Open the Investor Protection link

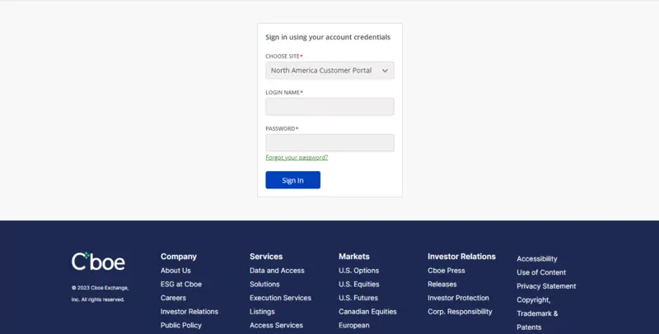pyautogui.click(x=459, y=298)
